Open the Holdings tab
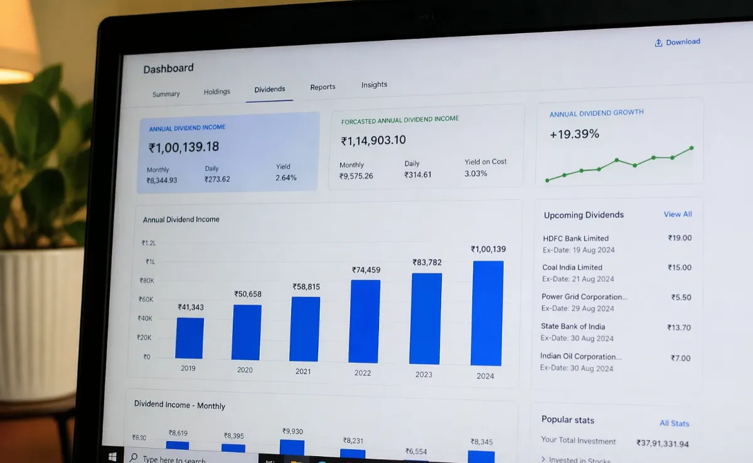The width and height of the screenshot is (753, 463). tap(216, 91)
